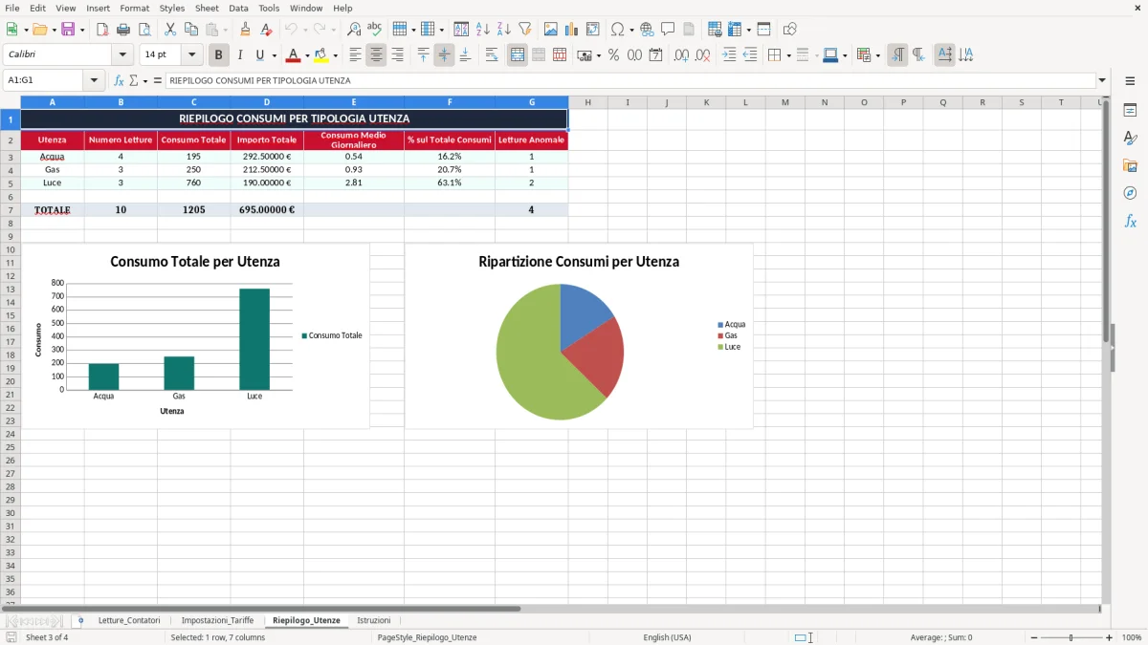
Task: Open the Styles menu
Action: tap(172, 8)
